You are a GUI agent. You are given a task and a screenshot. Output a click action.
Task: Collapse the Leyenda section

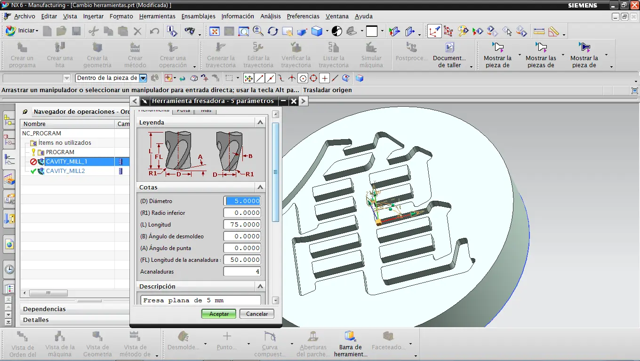pyautogui.click(x=260, y=122)
